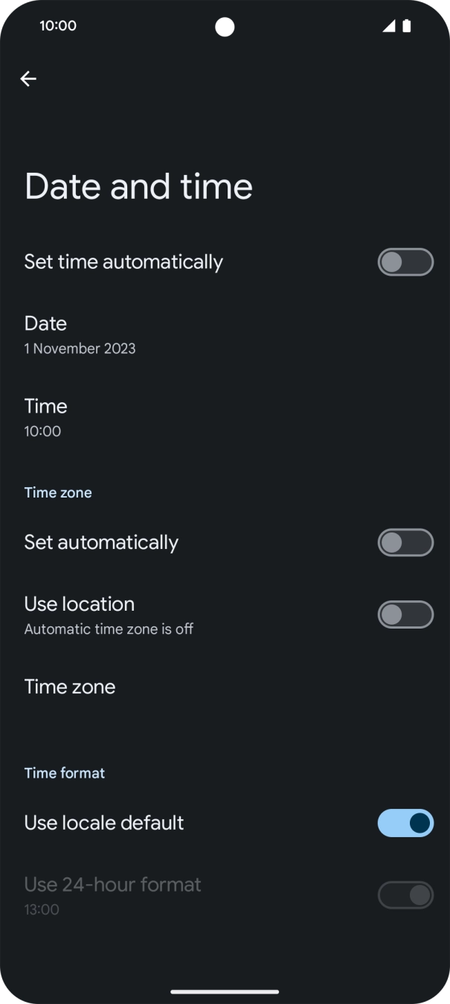Select the Time zone section header
The image size is (450, 1004).
57,492
